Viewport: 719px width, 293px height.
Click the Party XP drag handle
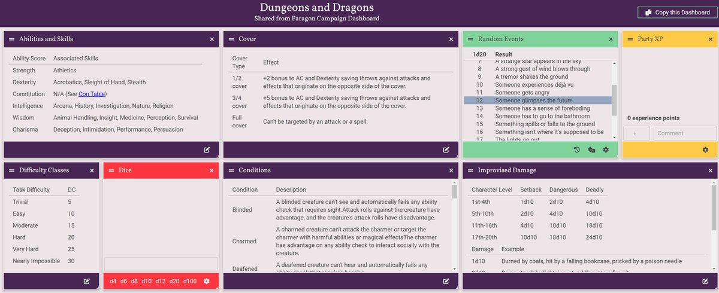tap(630, 39)
